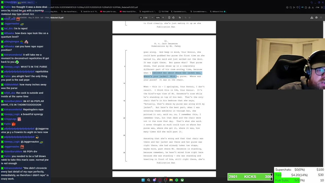This screenshot has width=325, height=183.
Task: Click the fit-to-page icon in PDF toolbar
Action: tap(169, 18)
